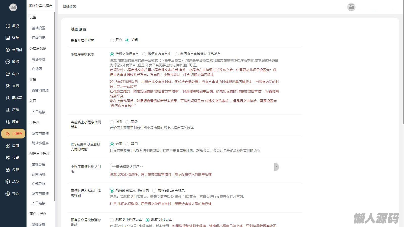The width and height of the screenshot is (404, 227).
Task: Open 系统 system icon in sidebar
Action: [x=8, y=194]
